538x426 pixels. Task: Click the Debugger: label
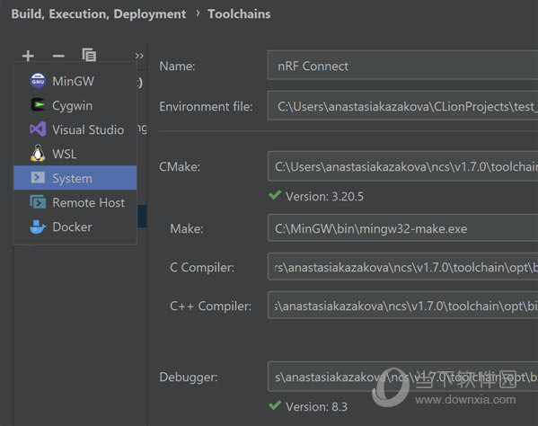(x=189, y=377)
